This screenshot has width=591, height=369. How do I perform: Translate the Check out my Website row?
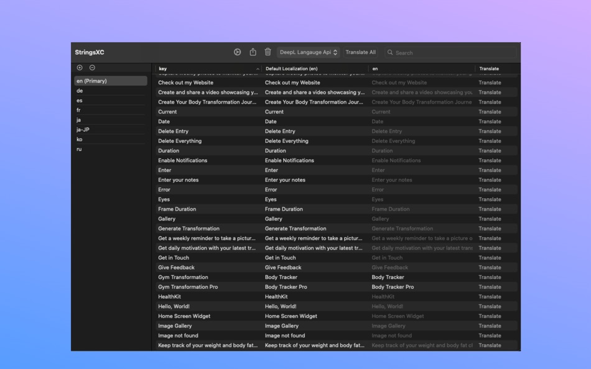point(490,83)
